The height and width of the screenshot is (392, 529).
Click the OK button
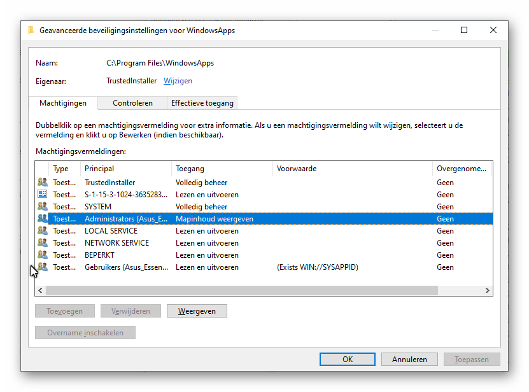(x=347, y=360)
